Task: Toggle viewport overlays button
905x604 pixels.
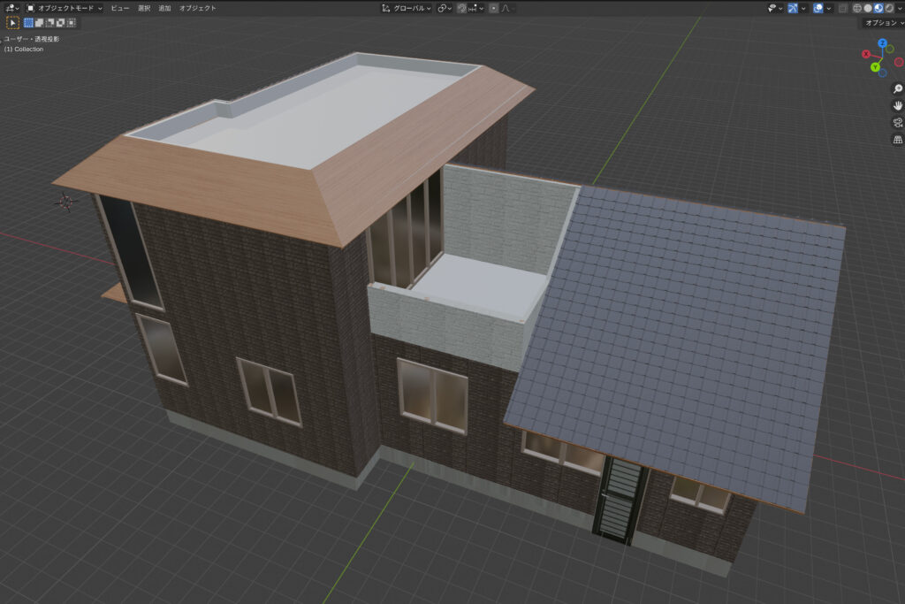Action: pos(818,8)
